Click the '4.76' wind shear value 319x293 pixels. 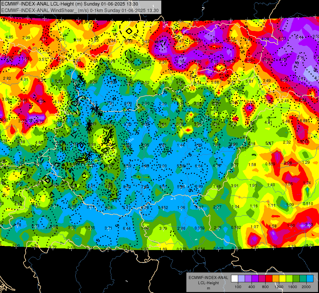coord(216,165)
